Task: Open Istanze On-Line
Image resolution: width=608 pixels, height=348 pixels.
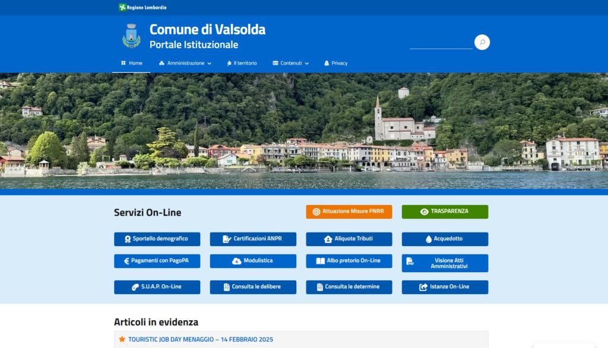Action: 445,287
